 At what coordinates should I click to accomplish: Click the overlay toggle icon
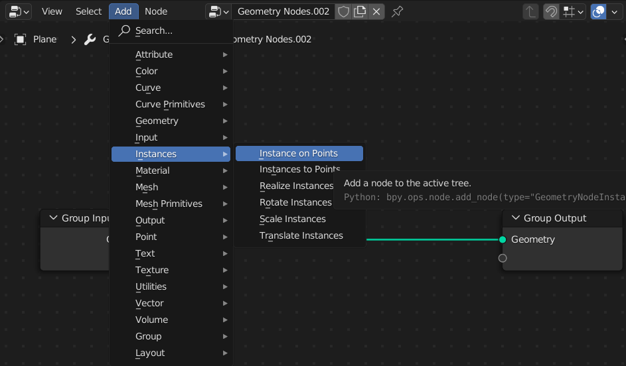[x=598, y=11]
